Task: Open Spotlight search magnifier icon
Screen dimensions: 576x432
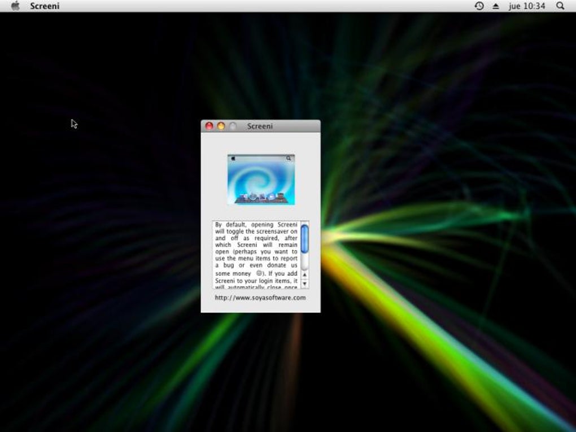Action: [560, 6]
